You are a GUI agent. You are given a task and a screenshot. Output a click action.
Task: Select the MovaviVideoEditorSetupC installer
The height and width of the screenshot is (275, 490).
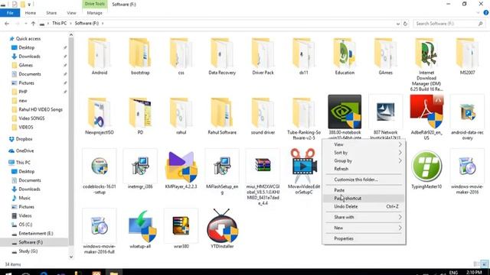(304, 171)
